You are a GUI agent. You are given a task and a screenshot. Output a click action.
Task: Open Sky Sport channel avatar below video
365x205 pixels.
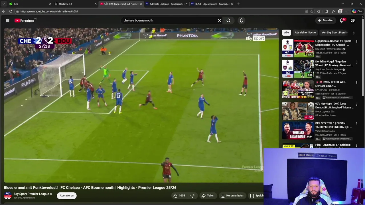tap(8, 195)
